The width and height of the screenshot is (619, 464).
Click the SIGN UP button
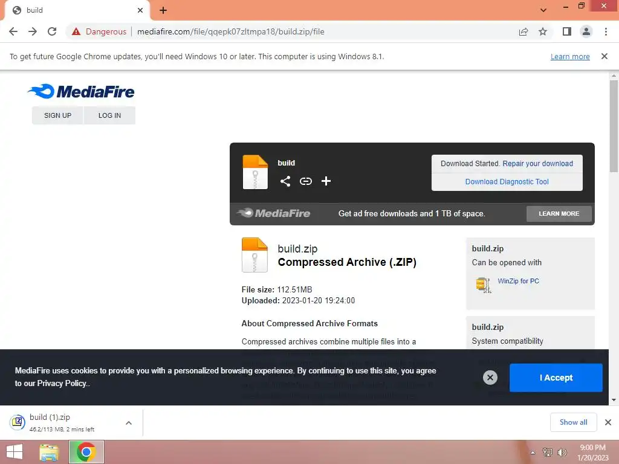tap(57, 115)
